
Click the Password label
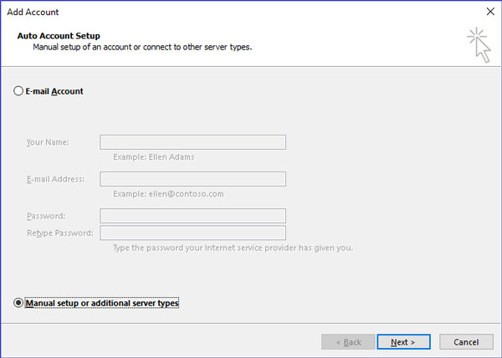[x=46, y=217]
